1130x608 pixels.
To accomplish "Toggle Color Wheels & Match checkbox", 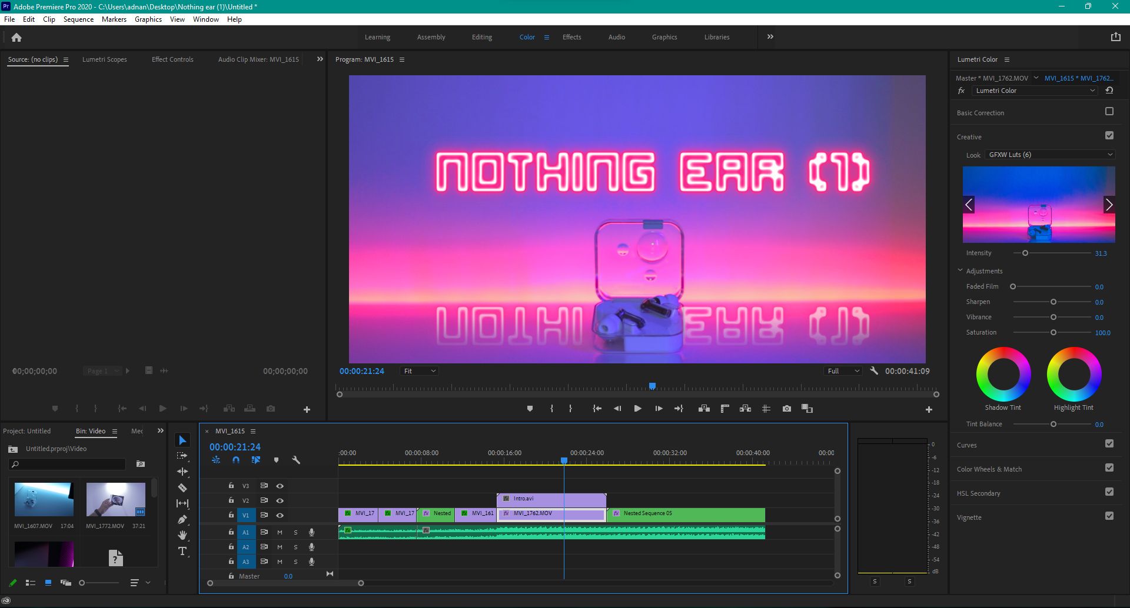I will 1109,467.
